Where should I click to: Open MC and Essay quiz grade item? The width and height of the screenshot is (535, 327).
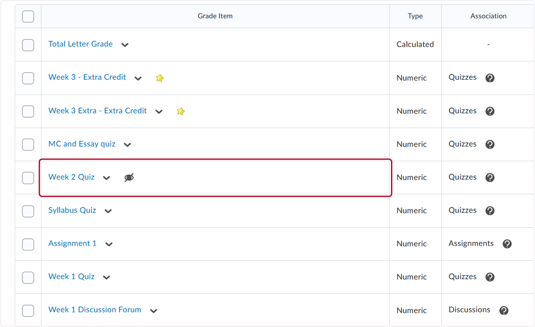coord(82,144)
